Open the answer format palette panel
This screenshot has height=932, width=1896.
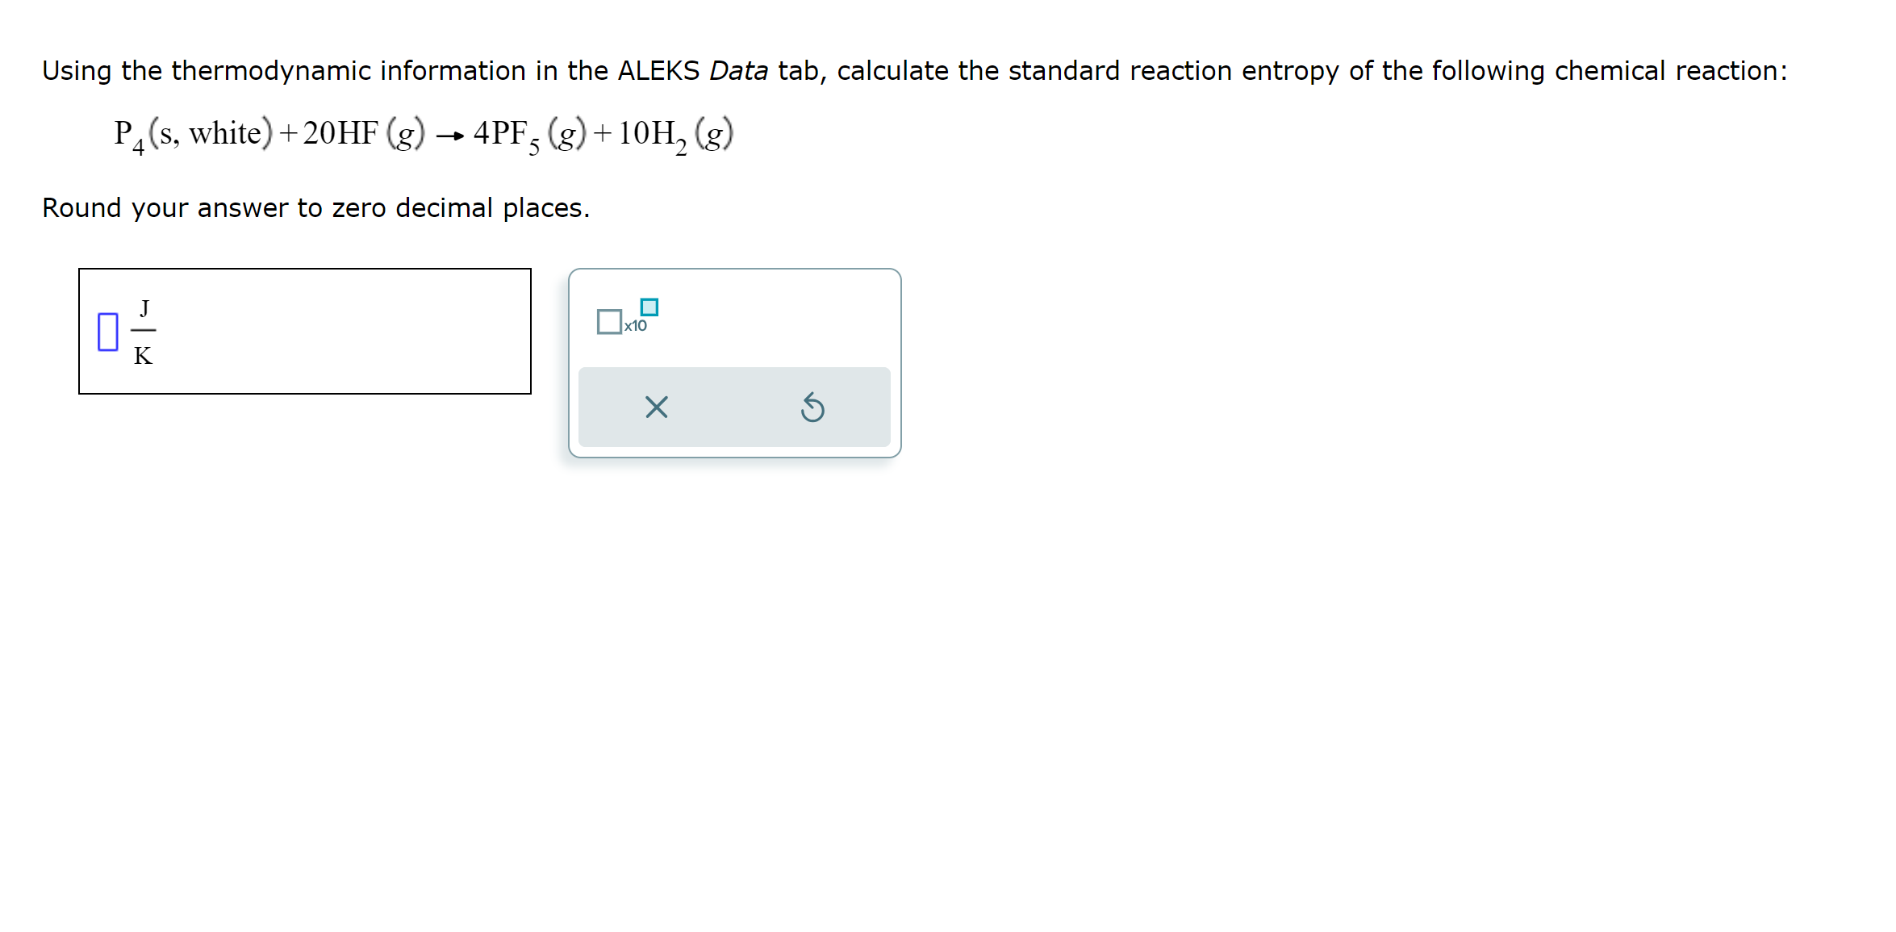[x=734, y=363]
